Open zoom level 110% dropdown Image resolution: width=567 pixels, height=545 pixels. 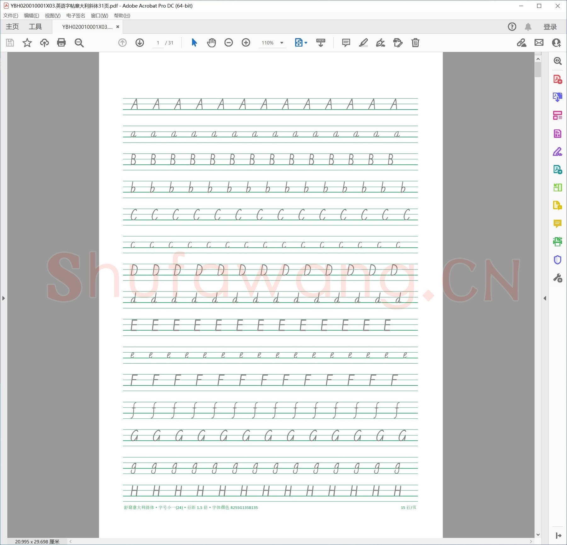272,43
